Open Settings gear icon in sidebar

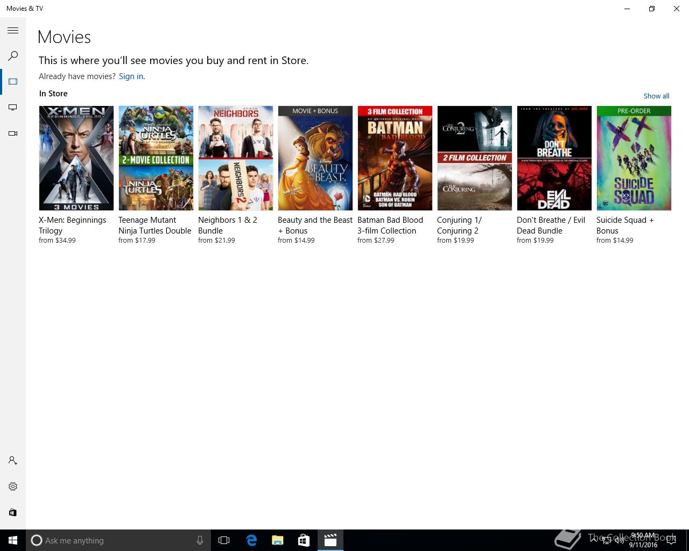tap(13, 486)
